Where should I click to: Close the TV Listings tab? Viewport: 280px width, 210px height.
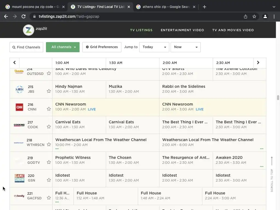[129, 7]
